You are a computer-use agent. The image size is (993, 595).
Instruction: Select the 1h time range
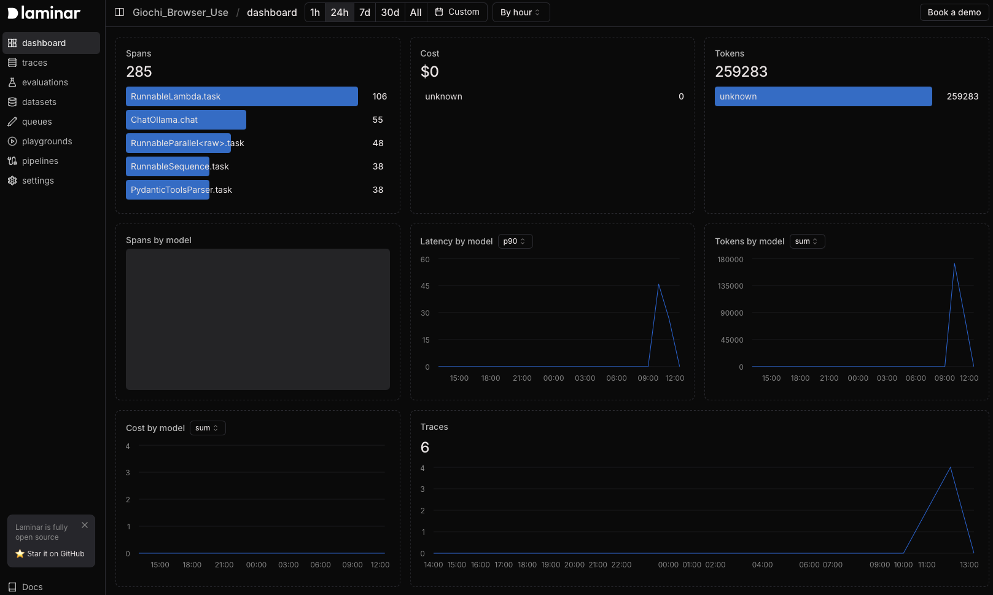click(315, 12)
